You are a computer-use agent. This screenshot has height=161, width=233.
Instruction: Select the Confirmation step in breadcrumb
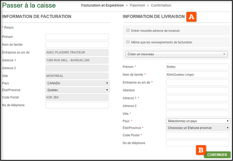161,5
